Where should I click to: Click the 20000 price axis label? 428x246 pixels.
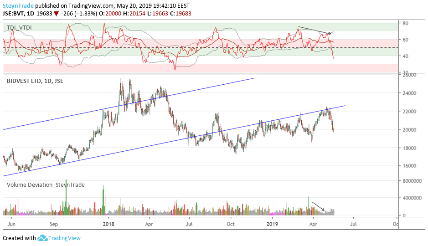[x=409, y=129]
